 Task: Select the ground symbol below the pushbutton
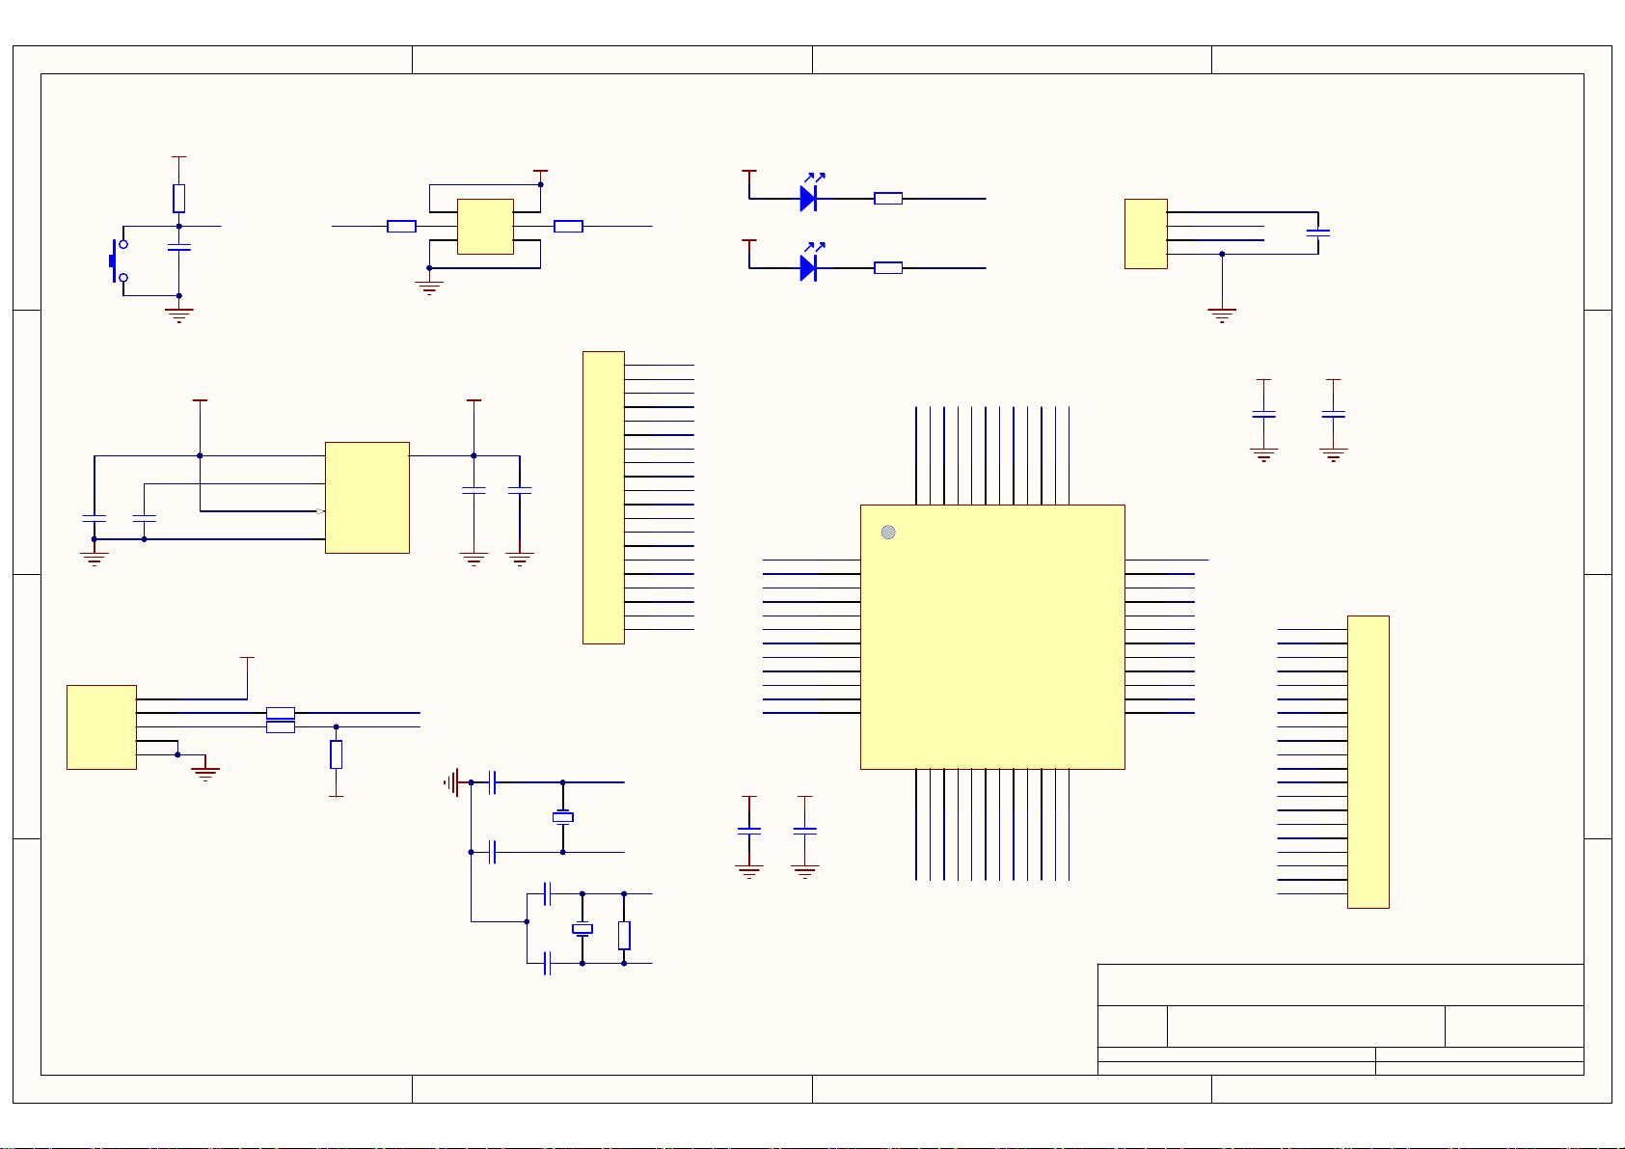[x=177, y=311]
